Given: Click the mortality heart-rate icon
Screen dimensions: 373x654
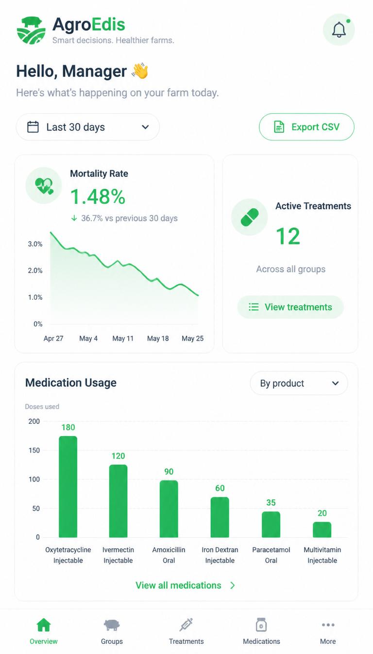Looking at the screenshot, I should [44, 185].
